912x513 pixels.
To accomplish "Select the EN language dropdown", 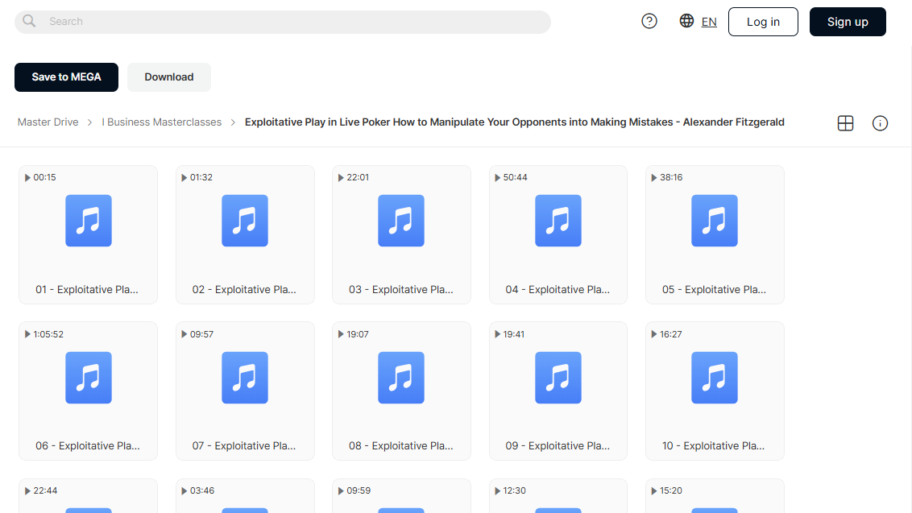I will [x=709, y=22].
